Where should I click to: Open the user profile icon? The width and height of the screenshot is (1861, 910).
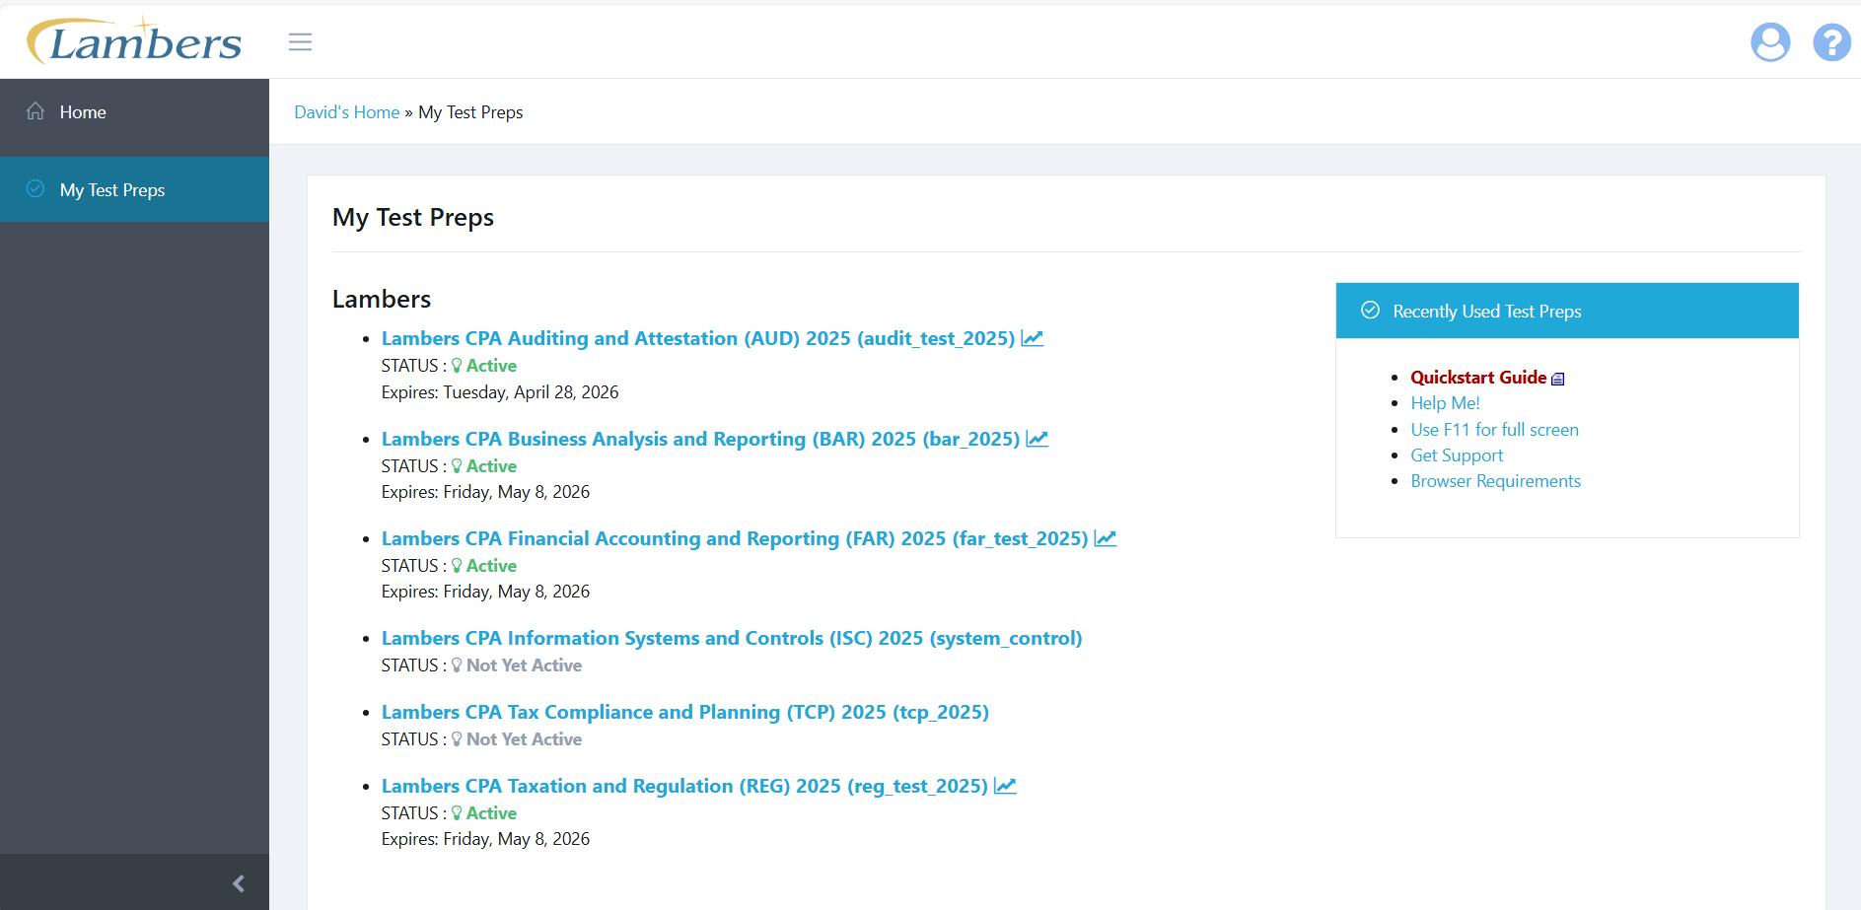pyautogui.click(x=1770, y=42)
